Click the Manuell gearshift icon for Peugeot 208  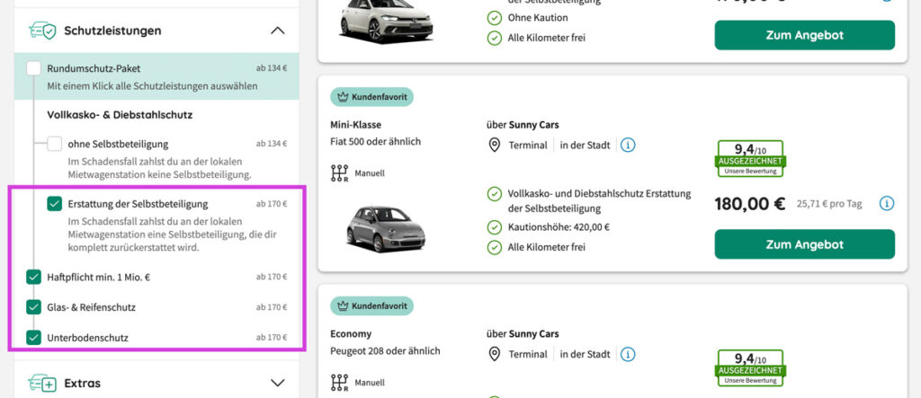point(339,383)
